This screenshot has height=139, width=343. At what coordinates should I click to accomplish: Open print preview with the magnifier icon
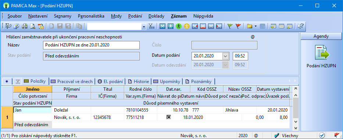[33, 26]
